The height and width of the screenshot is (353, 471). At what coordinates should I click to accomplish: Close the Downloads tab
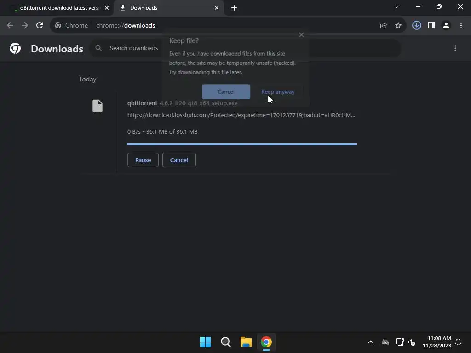[x=217, y=8]
